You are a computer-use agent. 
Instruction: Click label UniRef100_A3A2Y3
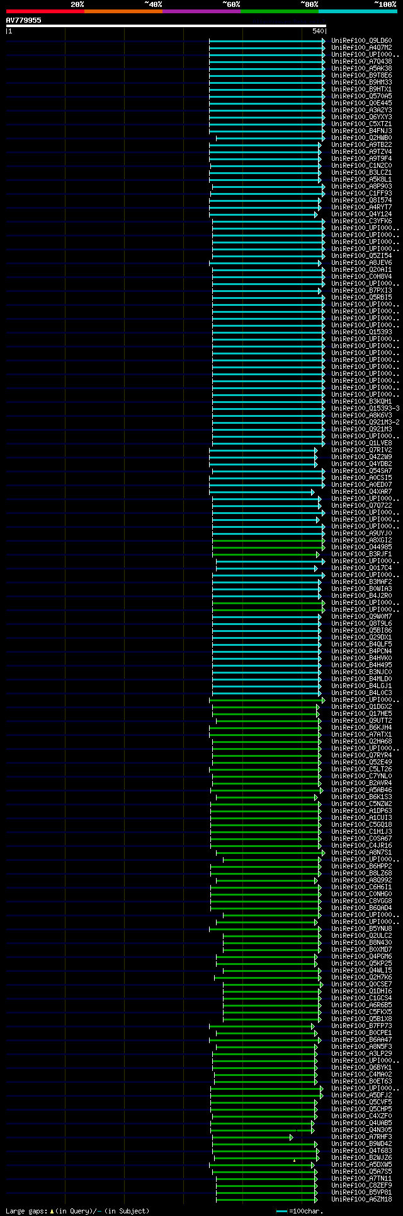click(x=361, y=110)
